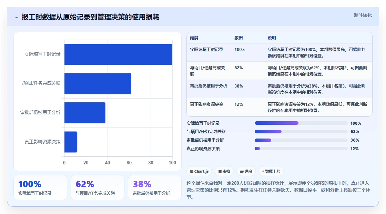
Task: Click table cell 真正影响资源决策
Action: 206,104
